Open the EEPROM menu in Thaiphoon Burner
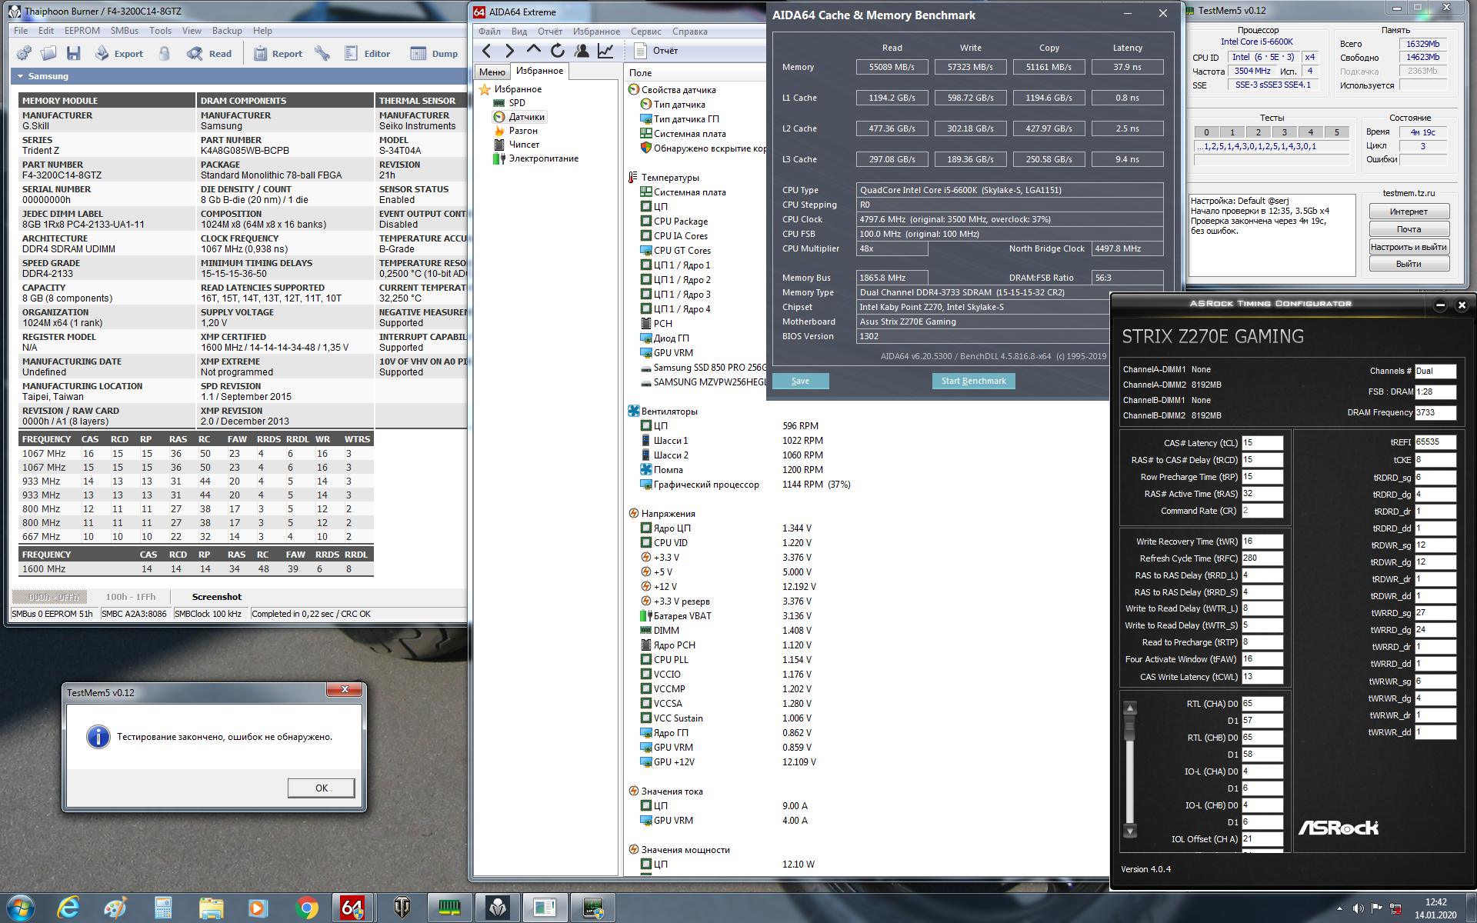 82,31
